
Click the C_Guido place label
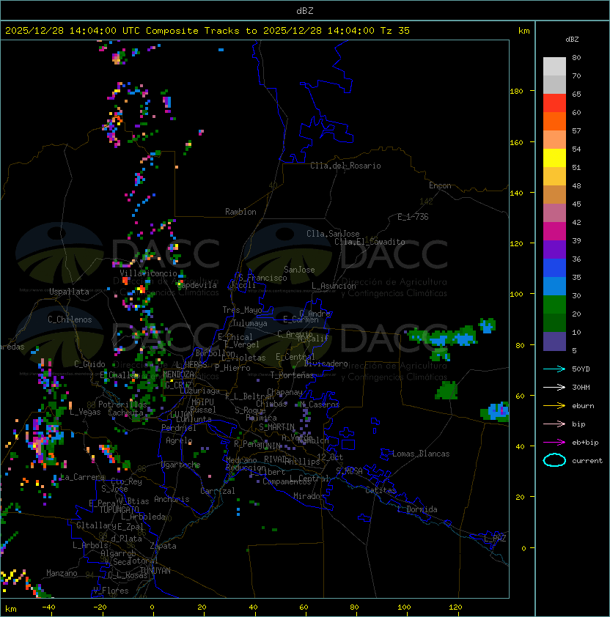[x=89, y=364]
